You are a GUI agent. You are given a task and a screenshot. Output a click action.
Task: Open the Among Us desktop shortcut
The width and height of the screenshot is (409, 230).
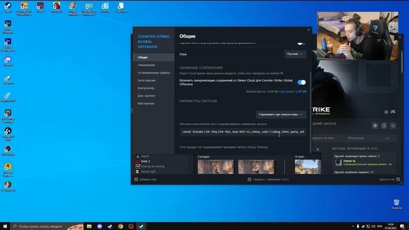click(57, 8)
